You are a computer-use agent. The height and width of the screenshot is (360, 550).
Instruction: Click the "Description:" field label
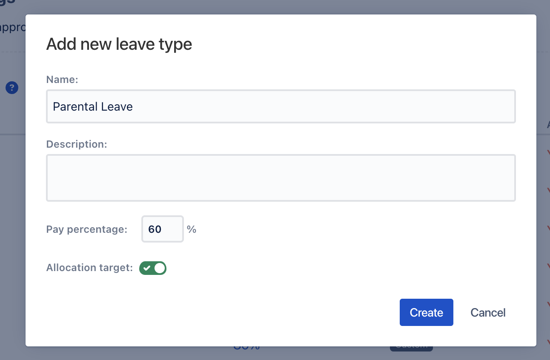77,144
